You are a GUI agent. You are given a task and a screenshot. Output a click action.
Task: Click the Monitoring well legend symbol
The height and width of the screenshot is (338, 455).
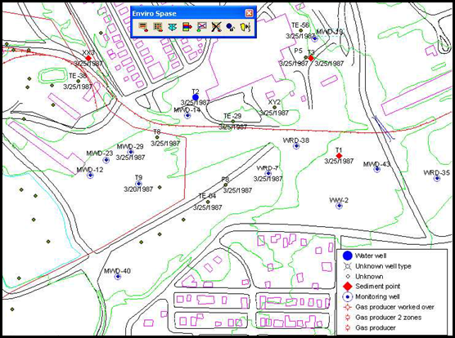tap(347, 297)
